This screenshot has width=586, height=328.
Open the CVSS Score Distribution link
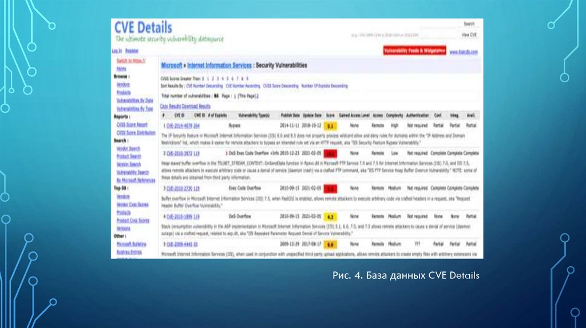tap(136, 133)
